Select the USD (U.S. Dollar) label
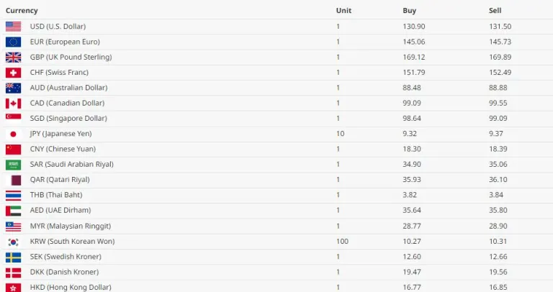 point(58,27)
